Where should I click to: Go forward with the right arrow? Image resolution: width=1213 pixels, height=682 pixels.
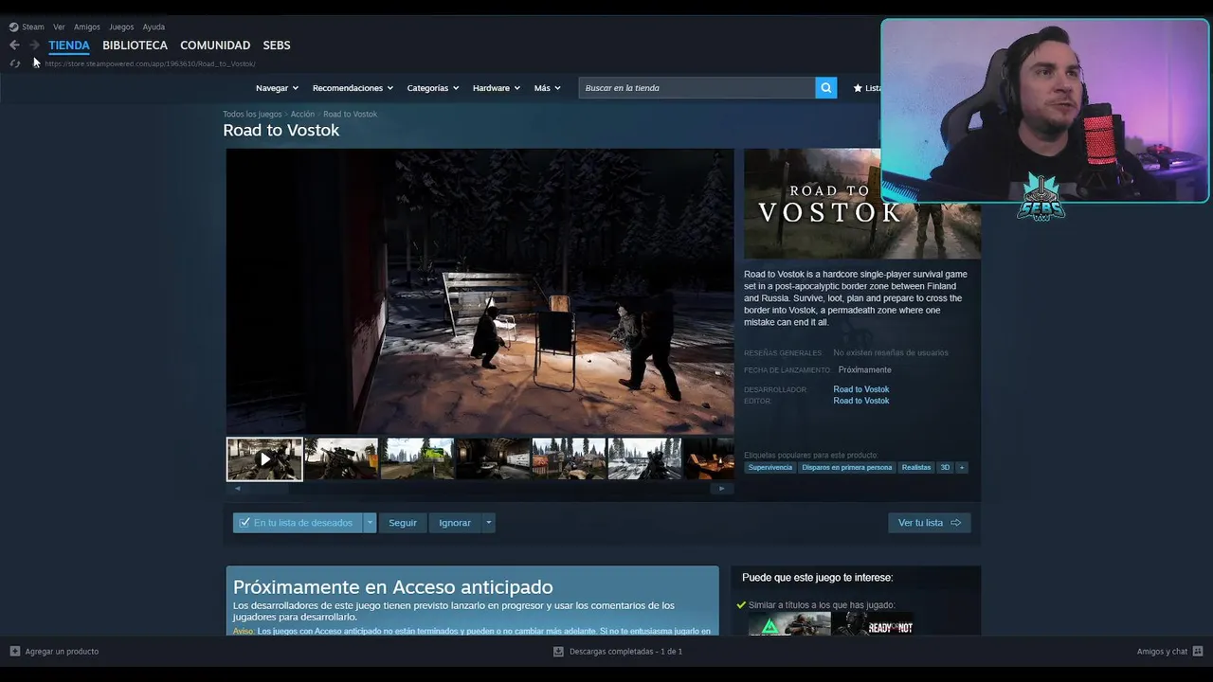[x=34, y=45]
